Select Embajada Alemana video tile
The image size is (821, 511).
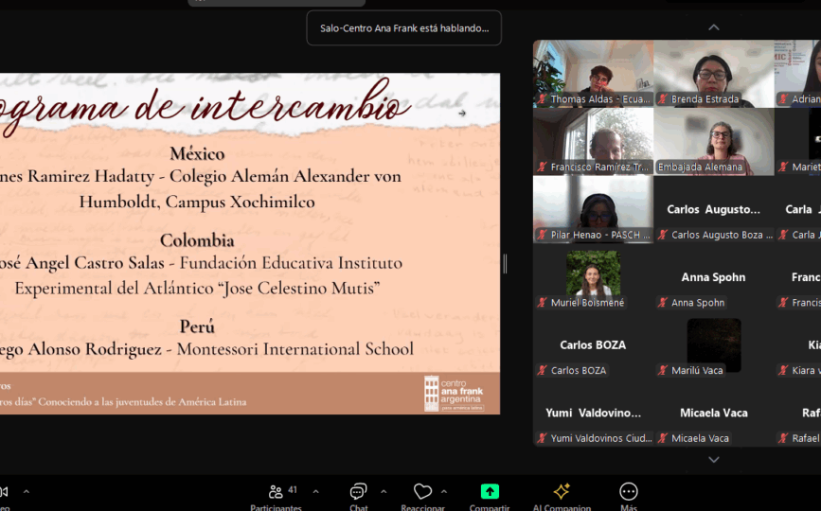pyautogui.click(x=713, y=142)
